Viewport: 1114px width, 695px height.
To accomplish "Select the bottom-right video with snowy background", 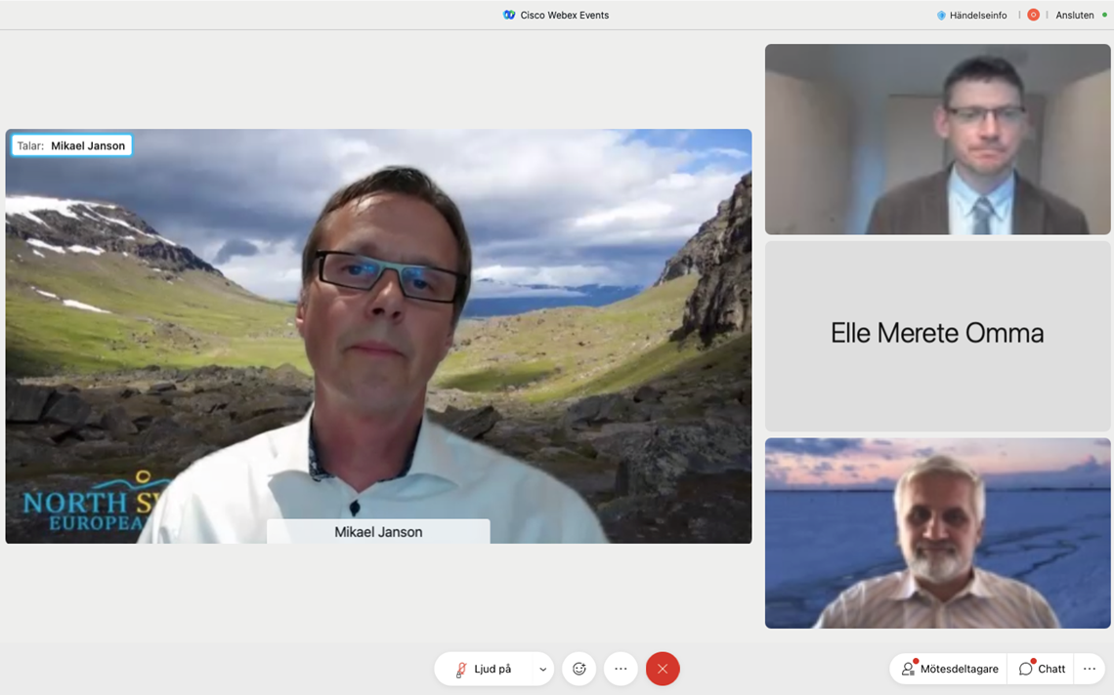I will pyautogui.click(x=937, y=533).
